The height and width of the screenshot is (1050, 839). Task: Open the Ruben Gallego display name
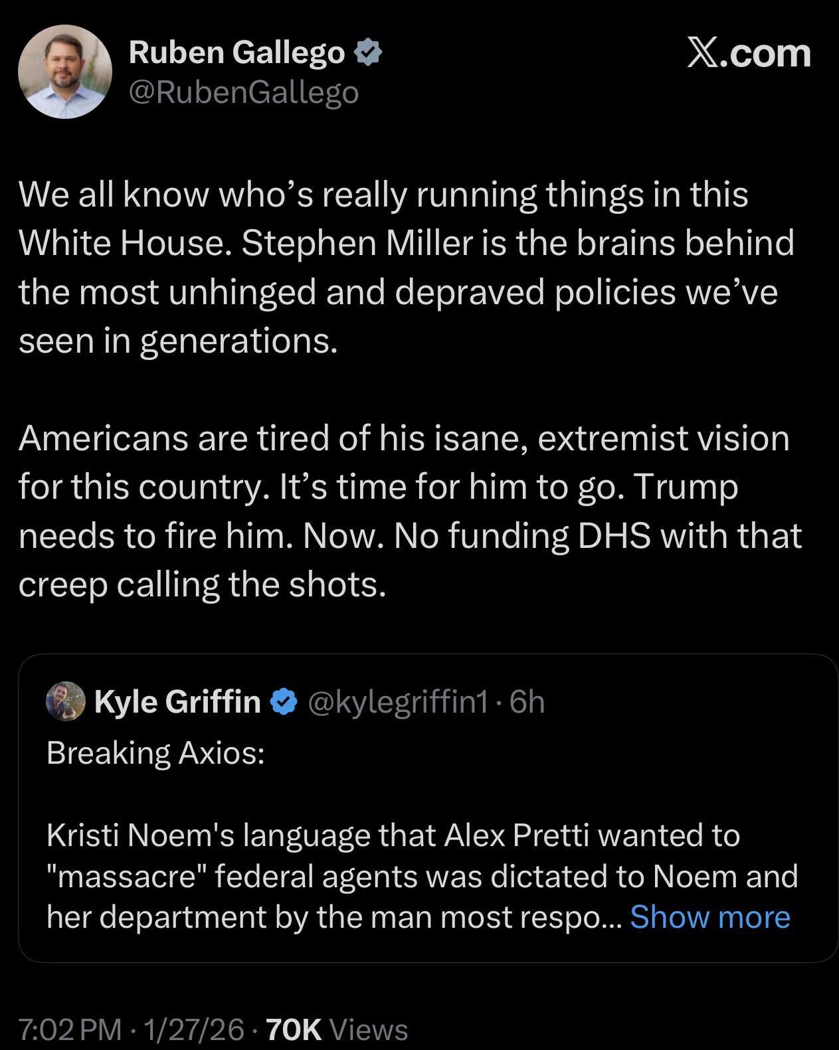pyautogui.click(x=236, y=52)
